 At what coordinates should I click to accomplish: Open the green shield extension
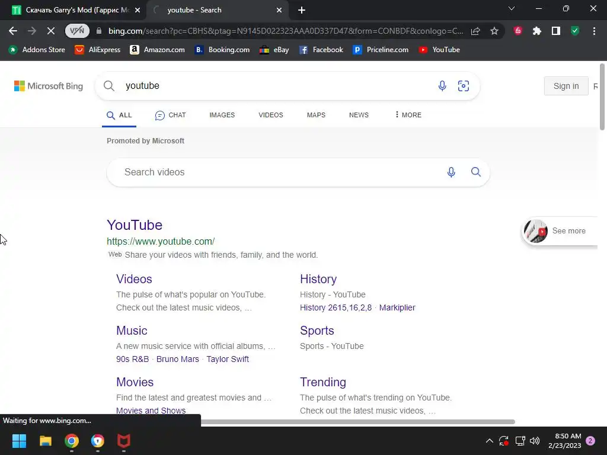pyautogui.click(x=575, y=31)
